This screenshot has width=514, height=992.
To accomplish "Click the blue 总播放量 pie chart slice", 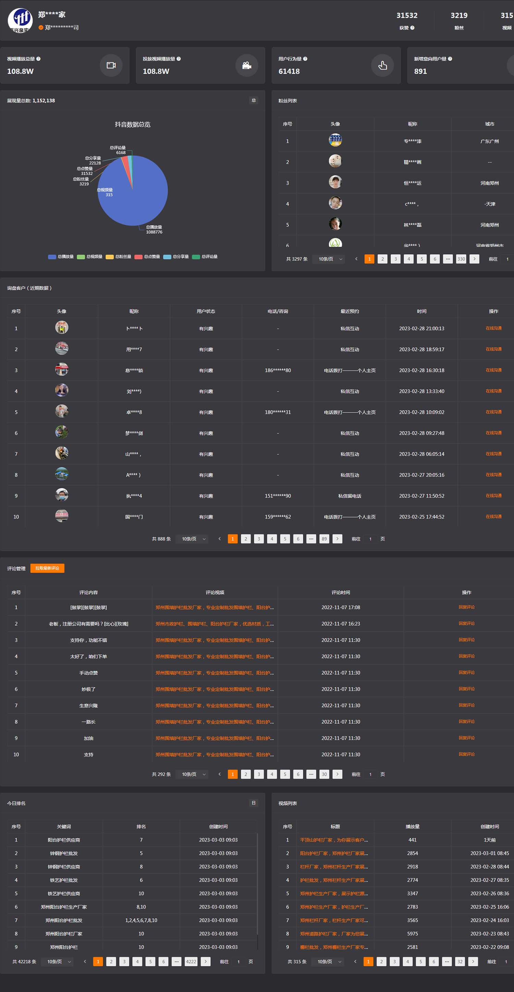I will (x=143, y=196).
